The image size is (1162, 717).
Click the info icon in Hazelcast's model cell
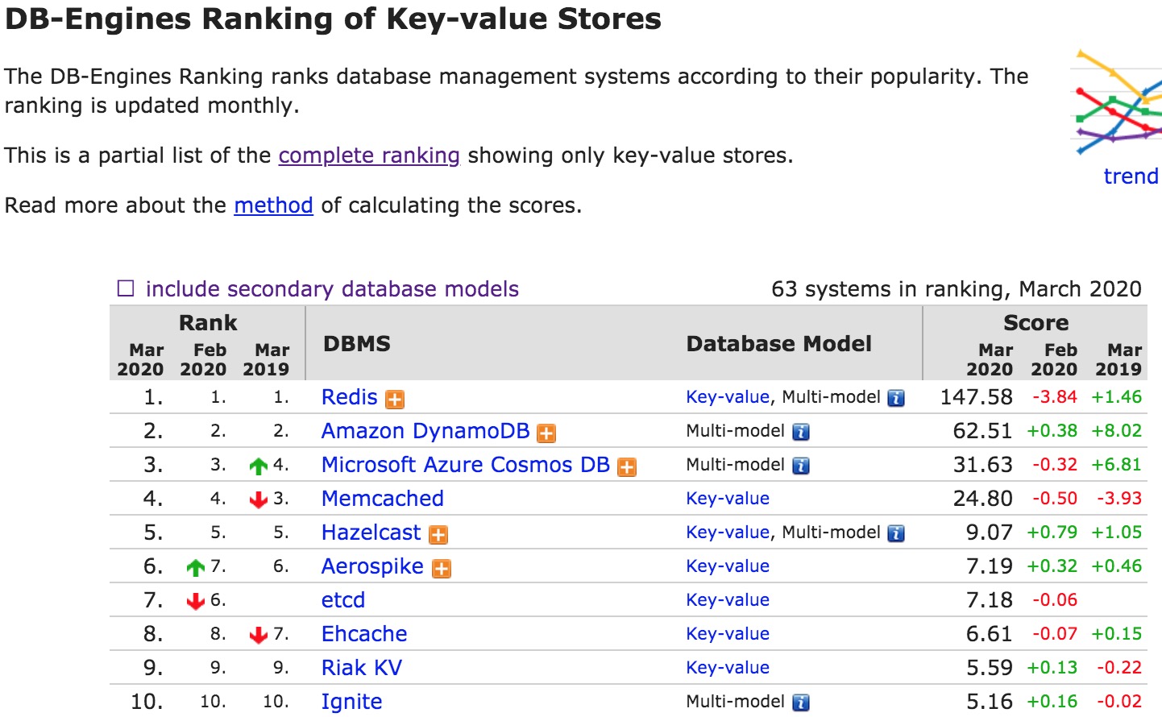point(896,533)
